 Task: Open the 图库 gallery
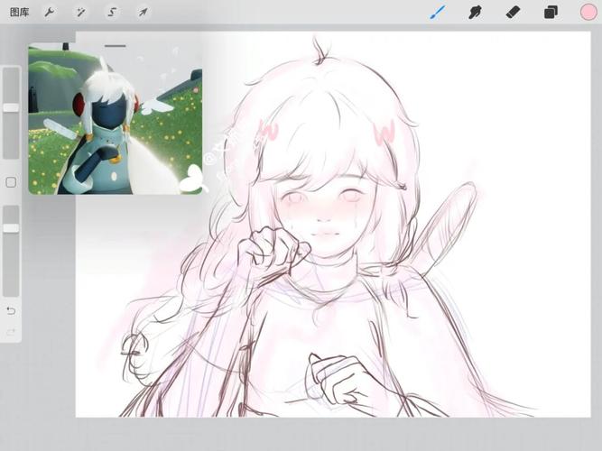pos(19,13)
